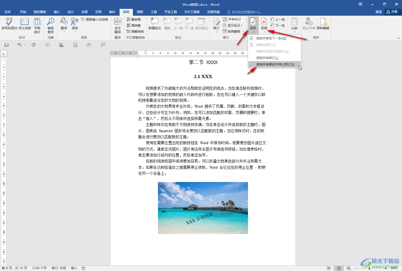Collapse the ribbon with the chevron

(399, 38)
